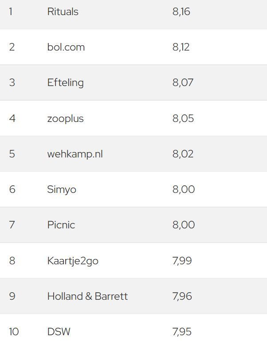Click the 8,02 score value
This screenshot has width=267, height=345.
[183, 154]
